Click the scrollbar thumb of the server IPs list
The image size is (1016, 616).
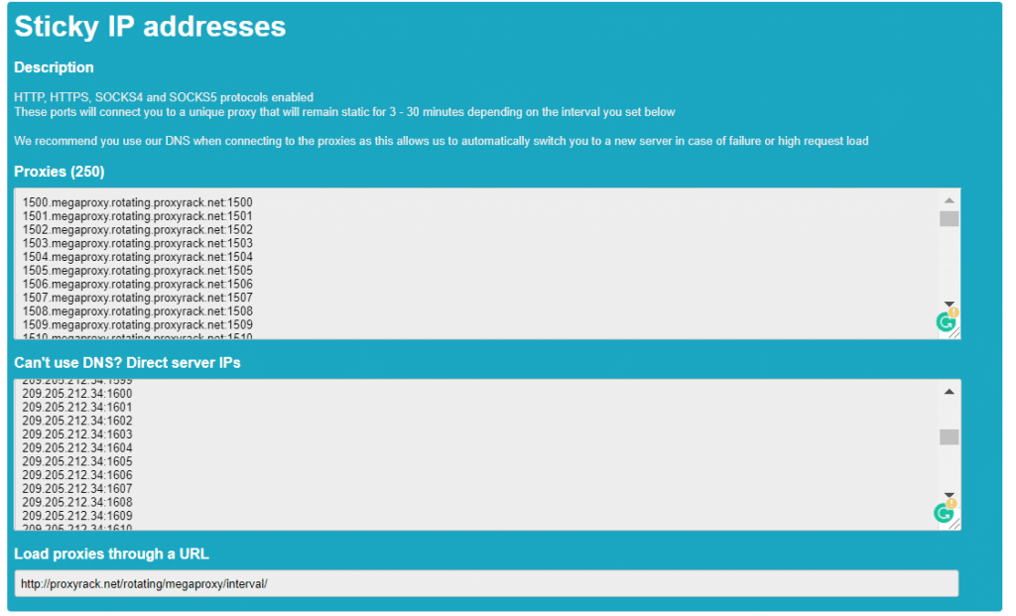[949, 436]
